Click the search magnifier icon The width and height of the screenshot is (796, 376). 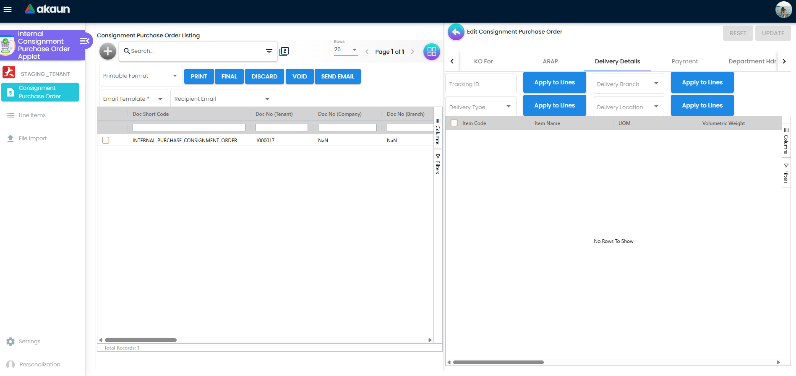(x=126, y=51)
